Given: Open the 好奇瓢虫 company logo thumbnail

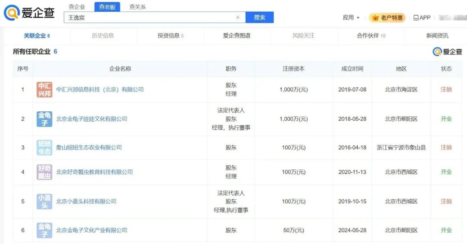Looking at the screenshot, I should pos(45,172).
